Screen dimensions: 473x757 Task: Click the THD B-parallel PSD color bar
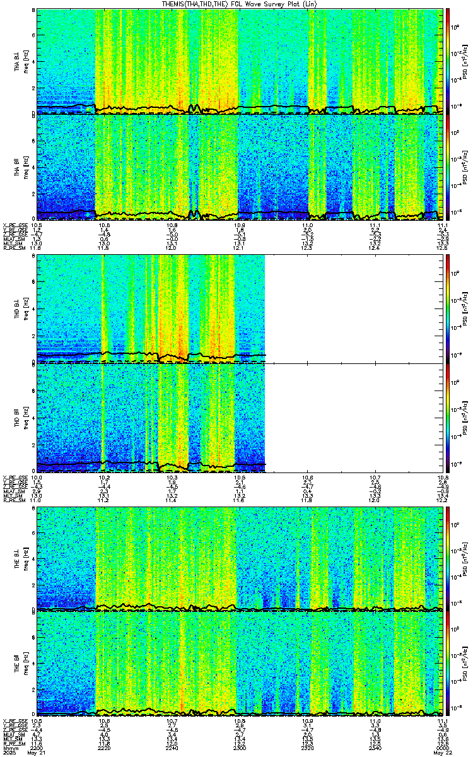447,418
